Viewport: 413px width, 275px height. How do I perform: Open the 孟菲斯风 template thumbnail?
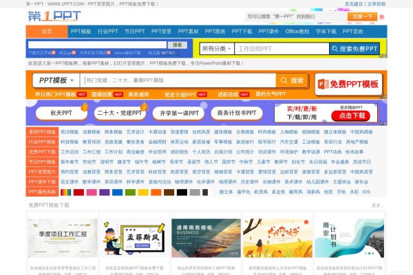pyautogui.click(x=129, y=238)
